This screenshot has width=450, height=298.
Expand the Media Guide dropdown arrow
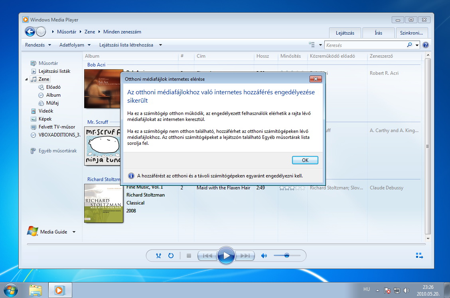[74, 232]
